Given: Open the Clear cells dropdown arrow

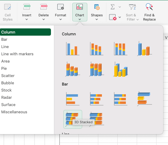Looking at the screenshot, I should (x=120, y=17).
